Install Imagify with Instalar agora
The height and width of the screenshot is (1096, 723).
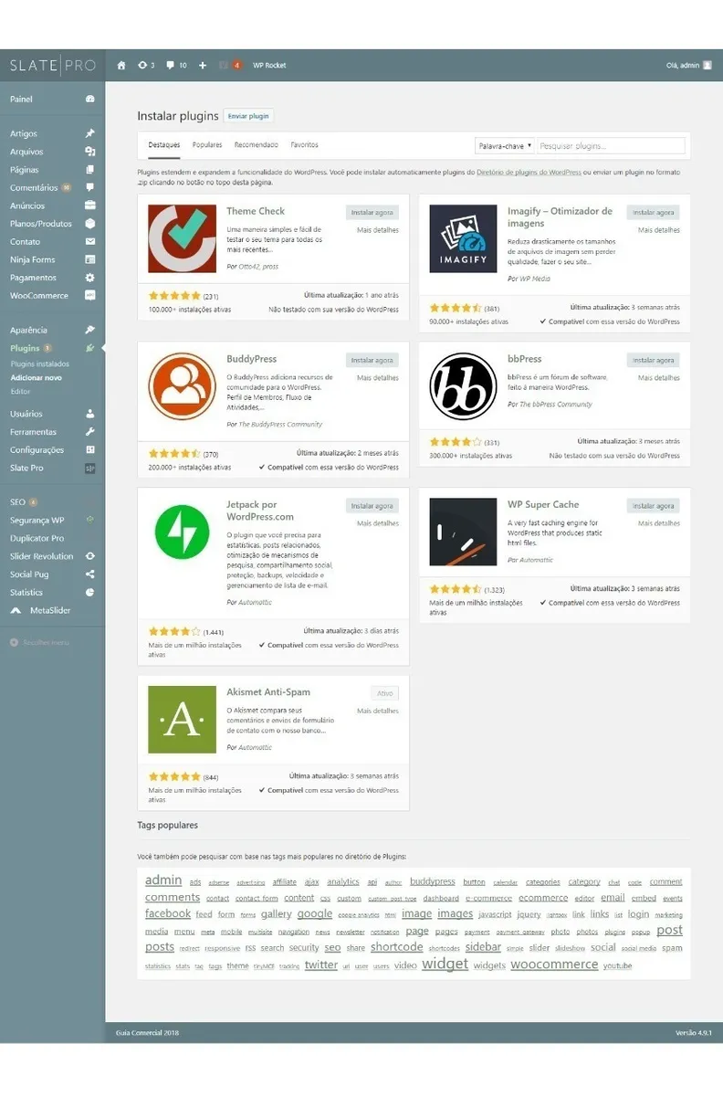pyautogui.click(x=654, y=213)
